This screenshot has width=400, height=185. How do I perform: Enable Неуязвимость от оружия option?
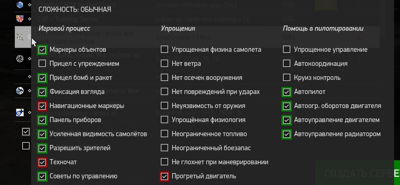click(164, 106)
